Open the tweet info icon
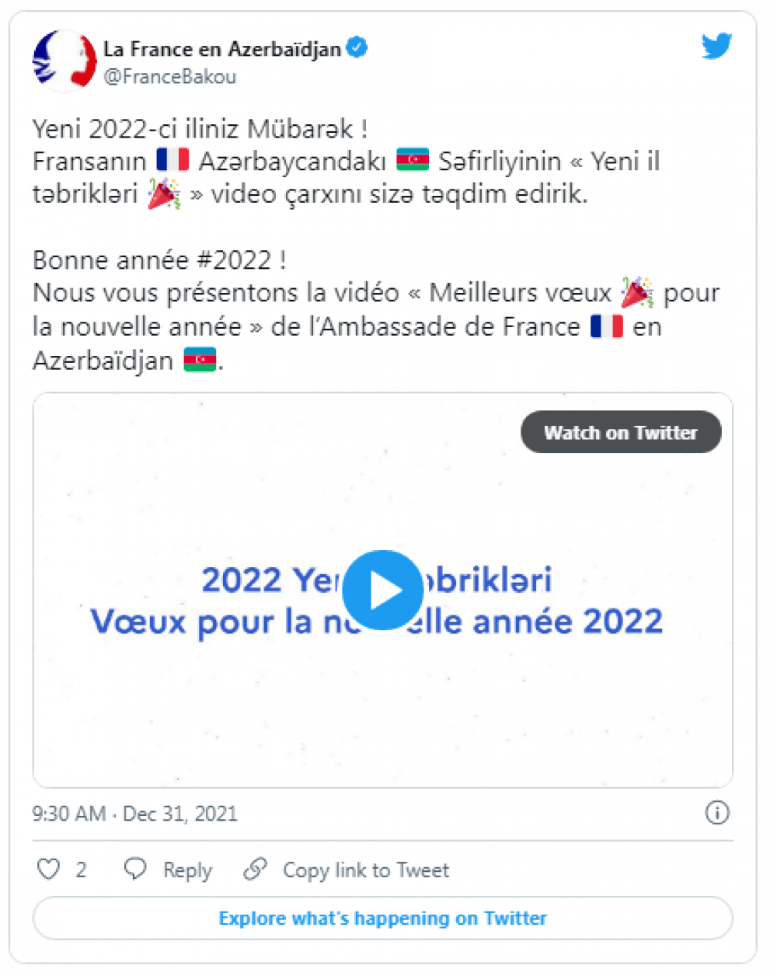777x976 pixels. pos(716,813)
